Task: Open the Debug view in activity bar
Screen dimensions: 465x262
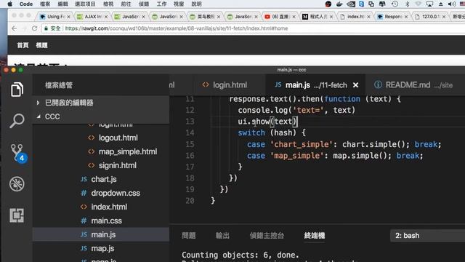Action: 17,184
